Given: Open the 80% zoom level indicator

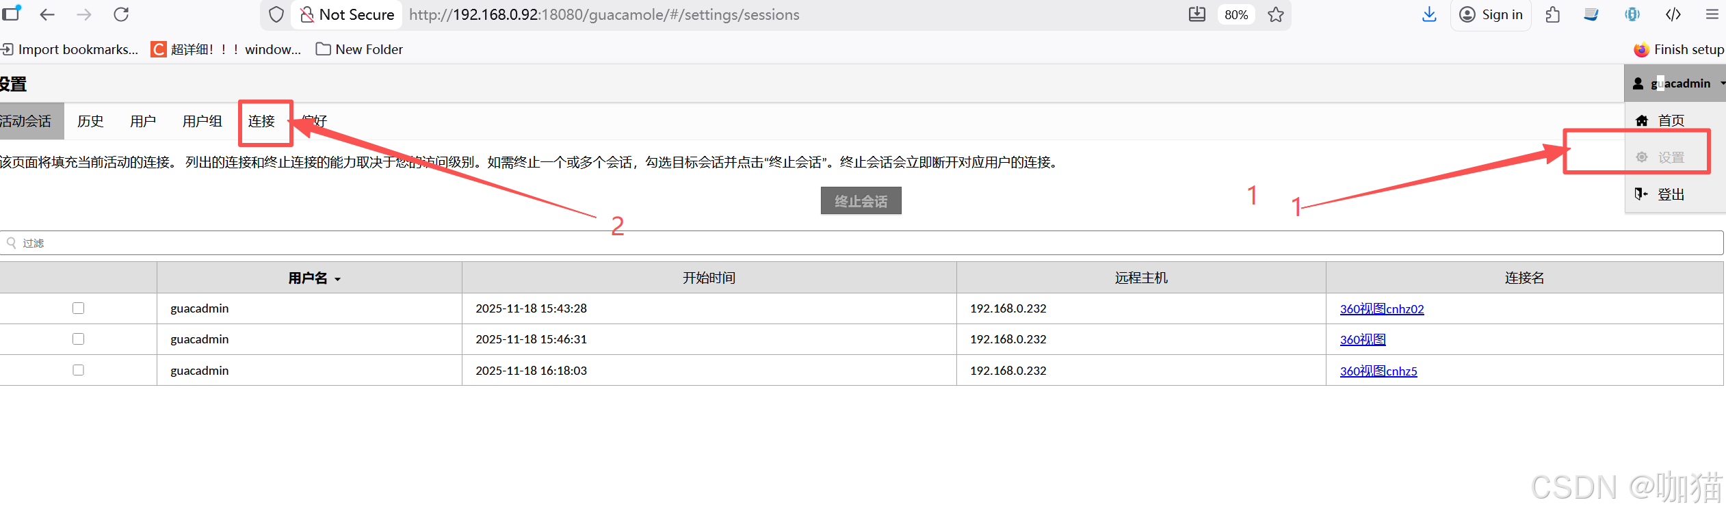Looking at the screenshot, I should click(x=1235, y=14).
